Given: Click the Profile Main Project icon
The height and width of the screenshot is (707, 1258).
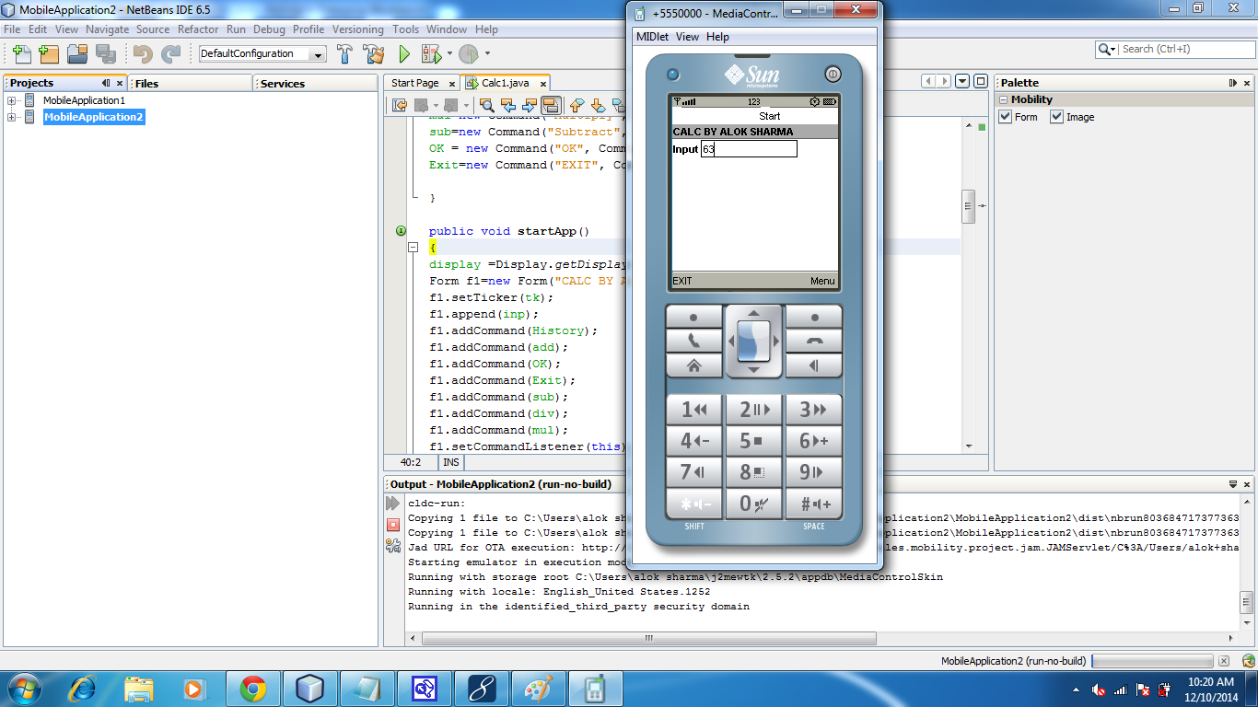Looking at the screenshot, I should click(x=469, y=53).
